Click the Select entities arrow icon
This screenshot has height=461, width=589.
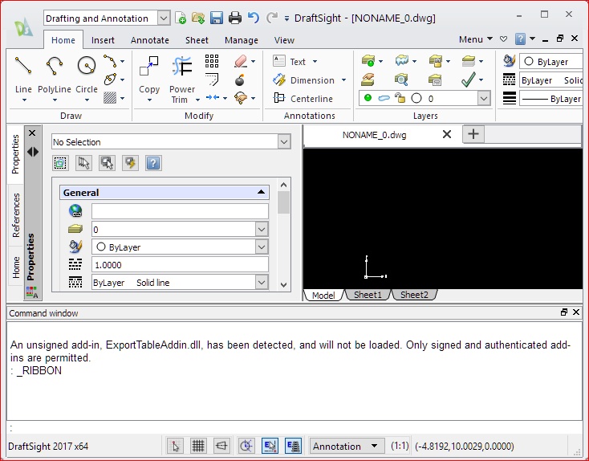[83, 163]
